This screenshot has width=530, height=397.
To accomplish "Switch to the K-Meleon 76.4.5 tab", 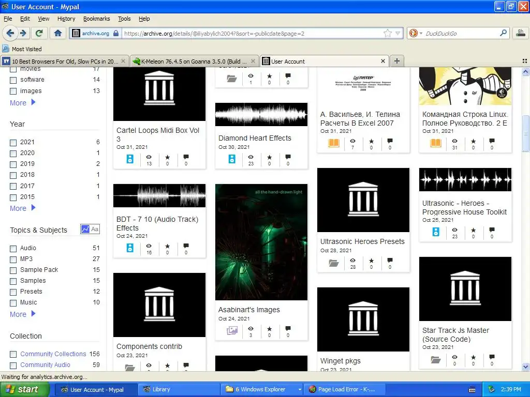I will click(x=194, y=61).
